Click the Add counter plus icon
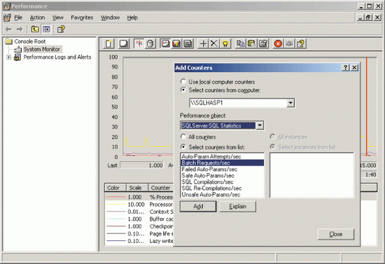The height and width of the screenshot is (264, 385). [x=203, y=43]
